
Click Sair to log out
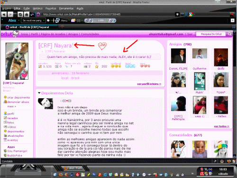point(190,34)
